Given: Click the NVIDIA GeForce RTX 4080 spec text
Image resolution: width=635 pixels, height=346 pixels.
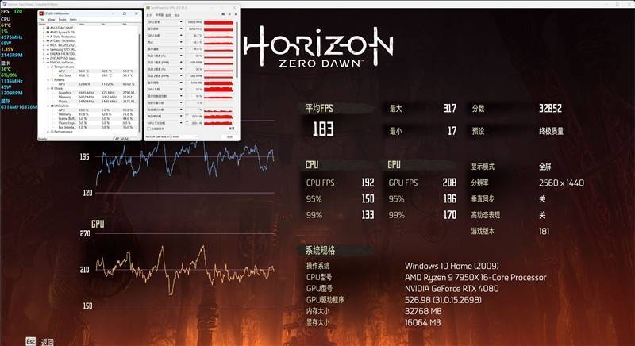Looking at the screenshot, I should pos(452,289).
